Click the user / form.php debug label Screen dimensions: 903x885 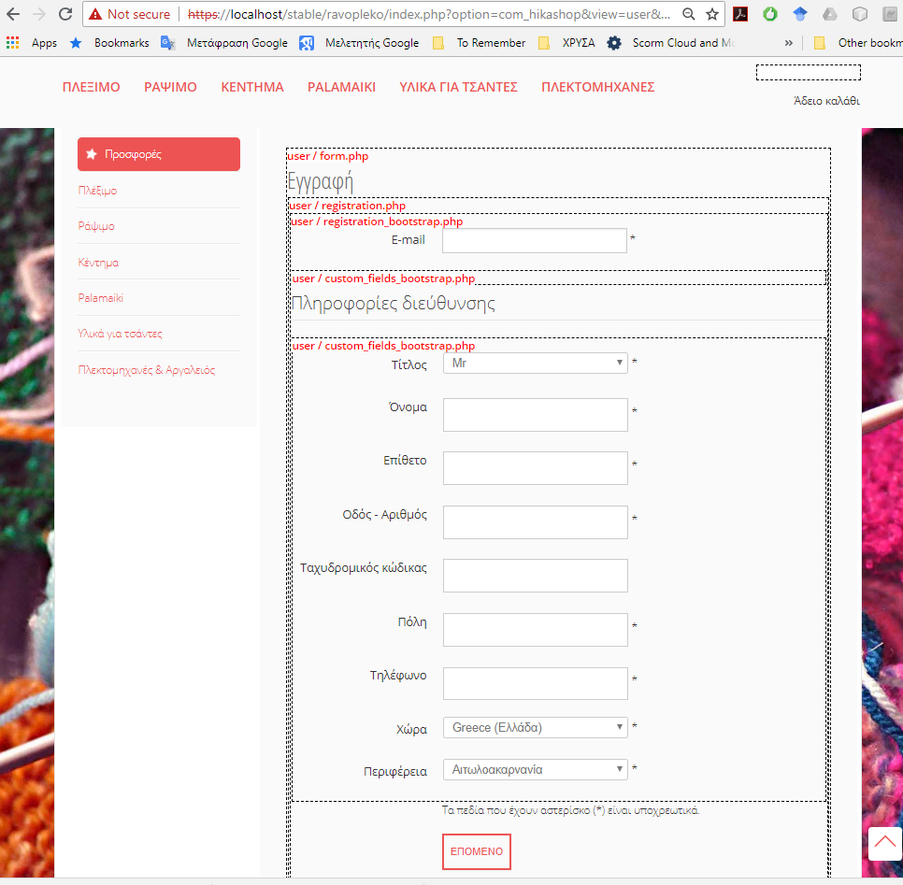point(327,156)
